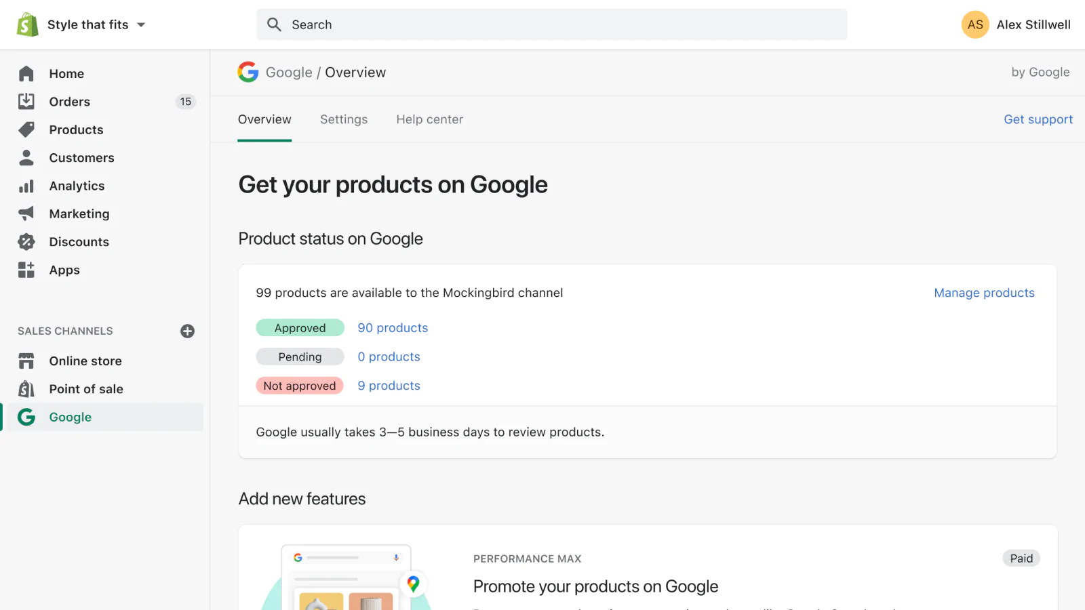The width and height of the screenshot is (1085, 610).
Task: Click the Paid badge on Performance Max
Action: (1021, 558)
